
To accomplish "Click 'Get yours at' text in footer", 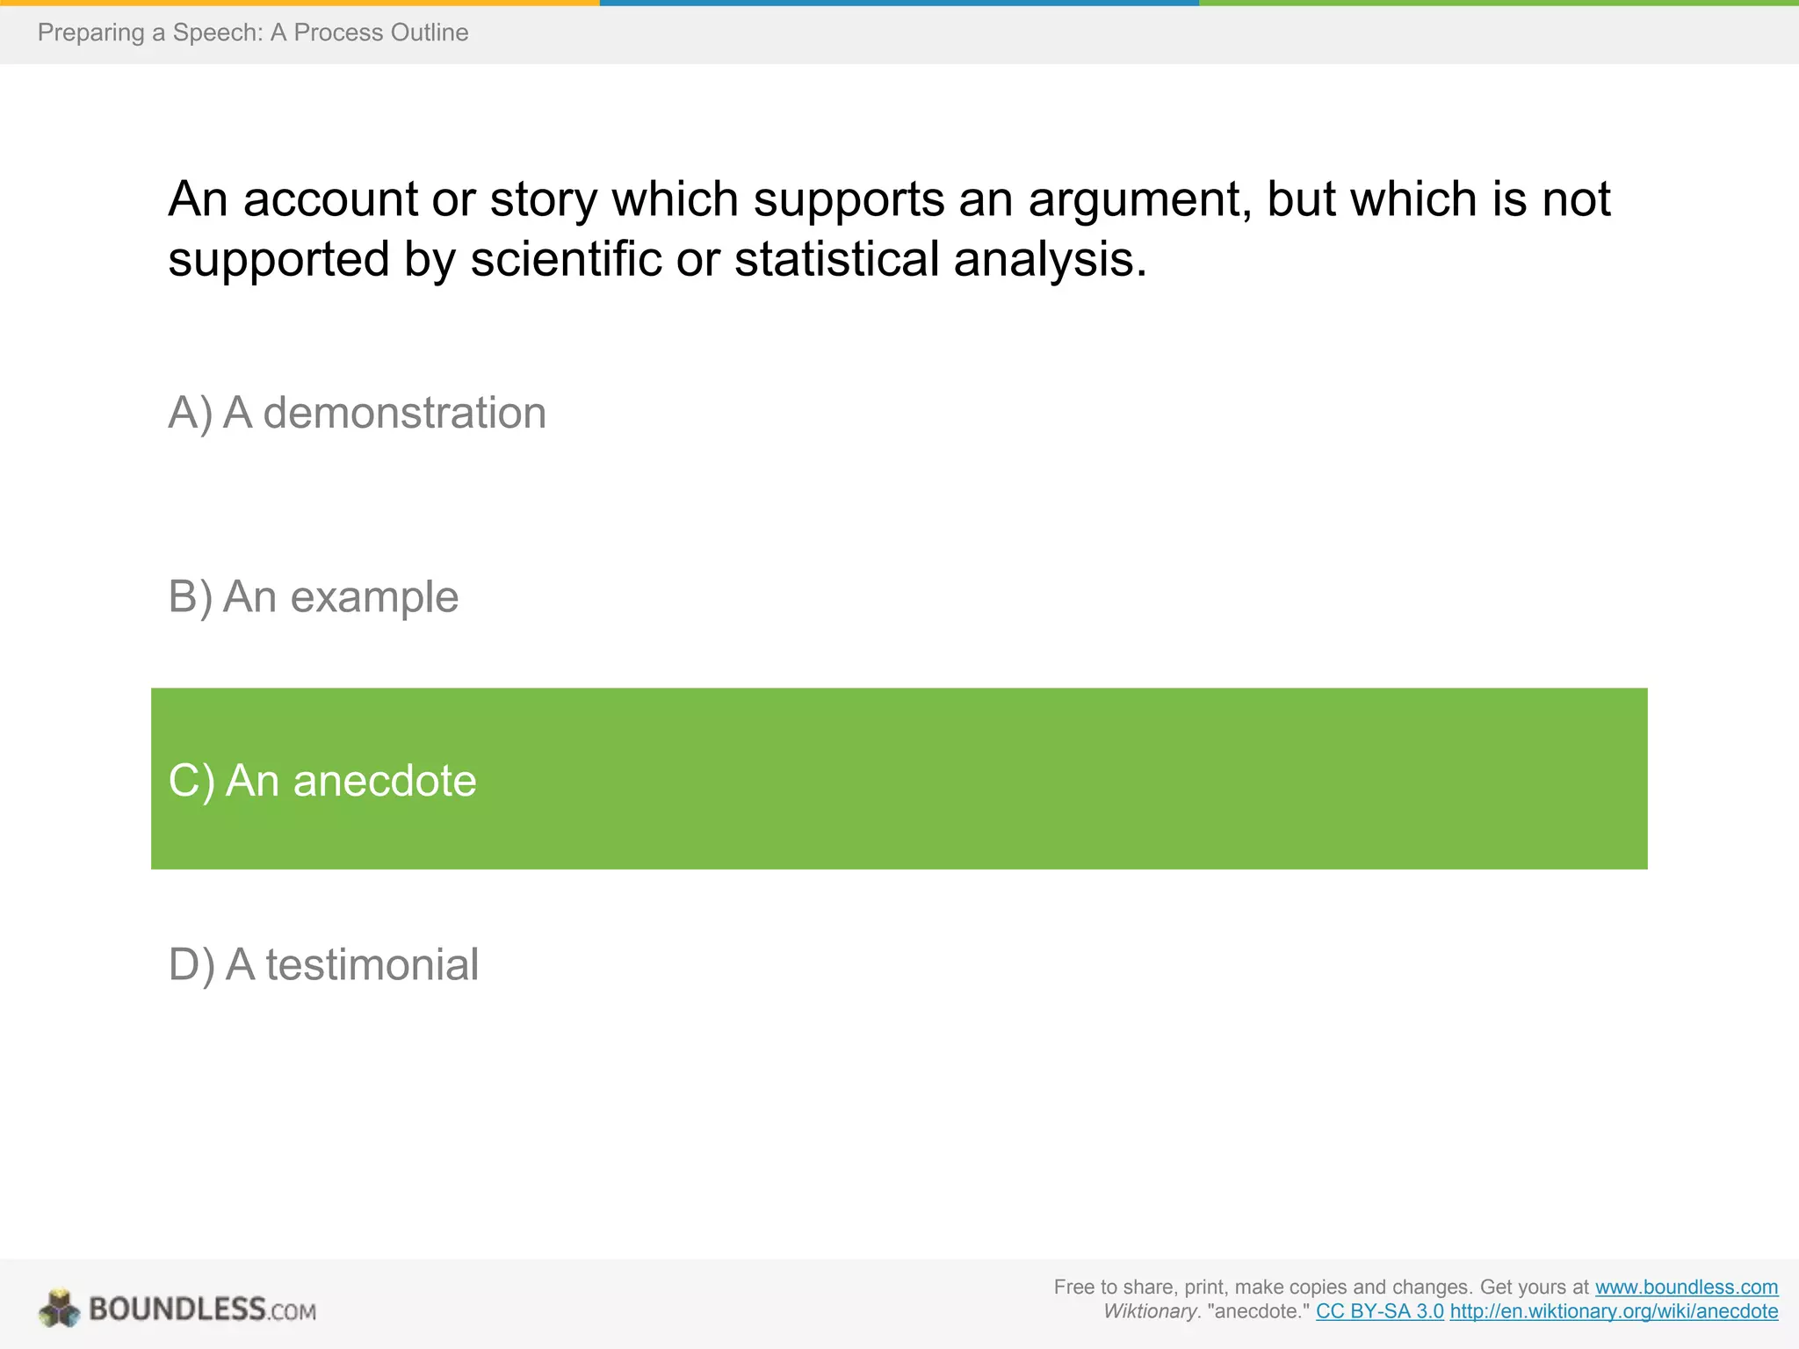I will tap(1534, 1287).
